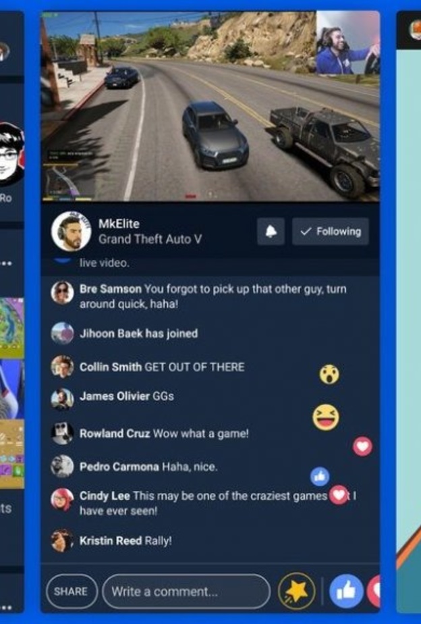Open Kristin Reed's profile avatar
421x624 pixels.
coord(63,540)
